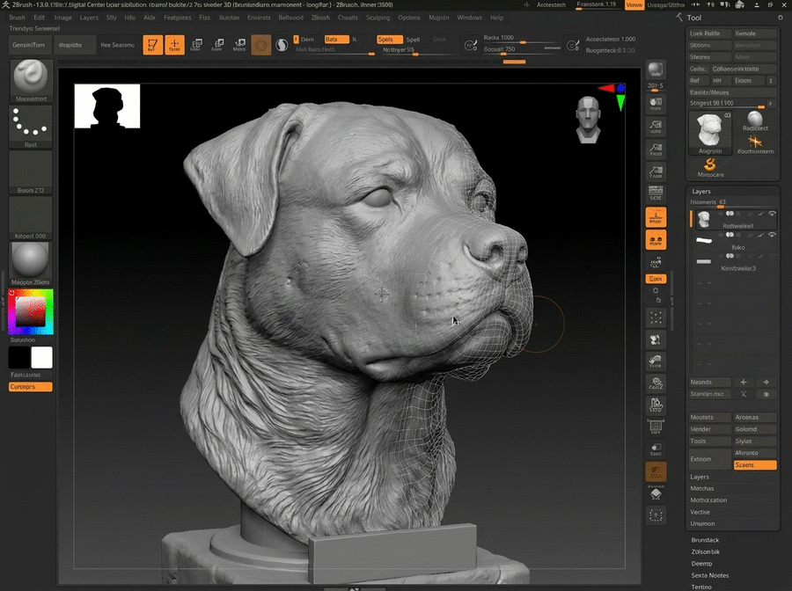The height and width of the screenshot is (591, 792).
Task: Toggle the orange symmetry button on right shelf
Action: (x=656, y=240)
